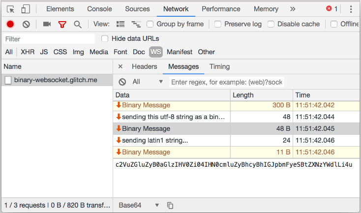Screen dimensions: 361x213
Task: Toggle the red filter funnel icon
Action: (x=62, y=24)
